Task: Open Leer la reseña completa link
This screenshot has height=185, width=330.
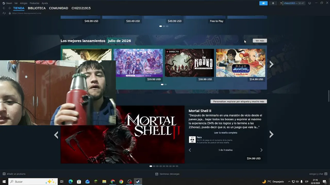Action: pos(226,133)
